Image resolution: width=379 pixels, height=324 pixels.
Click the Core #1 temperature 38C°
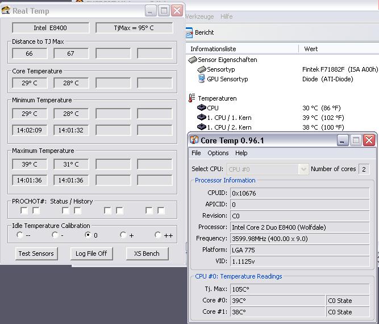[277, 312]
